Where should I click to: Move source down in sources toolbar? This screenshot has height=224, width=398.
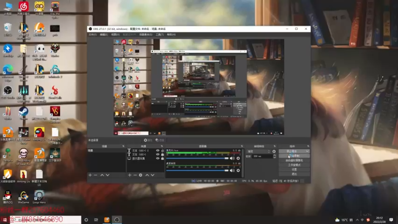(x=153, y=175)
